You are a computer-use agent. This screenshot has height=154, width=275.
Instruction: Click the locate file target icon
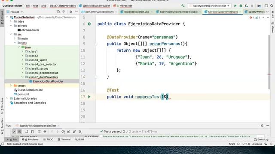tap(58, 12)
